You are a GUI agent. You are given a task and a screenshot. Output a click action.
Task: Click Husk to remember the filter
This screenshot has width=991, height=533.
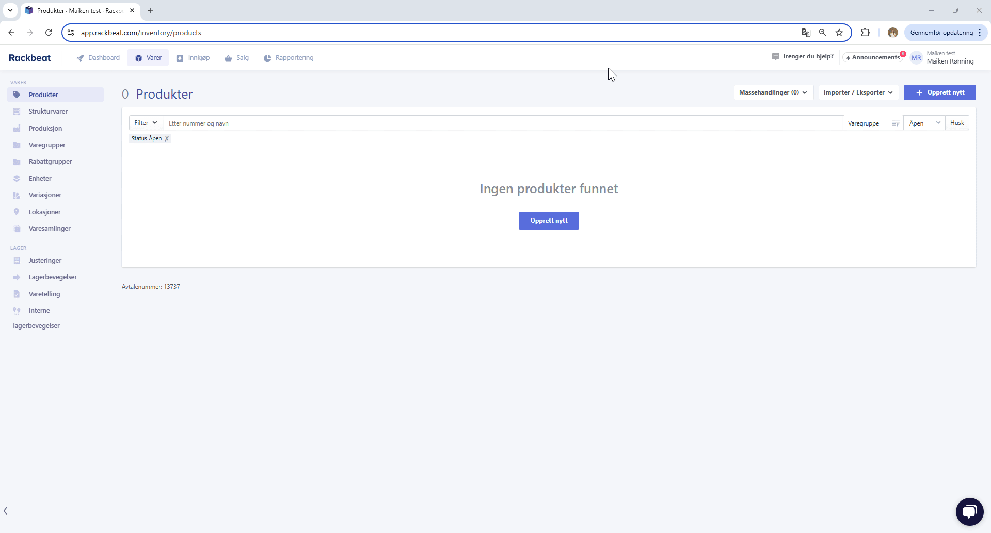pyautogui.click(x=957, y=123)
